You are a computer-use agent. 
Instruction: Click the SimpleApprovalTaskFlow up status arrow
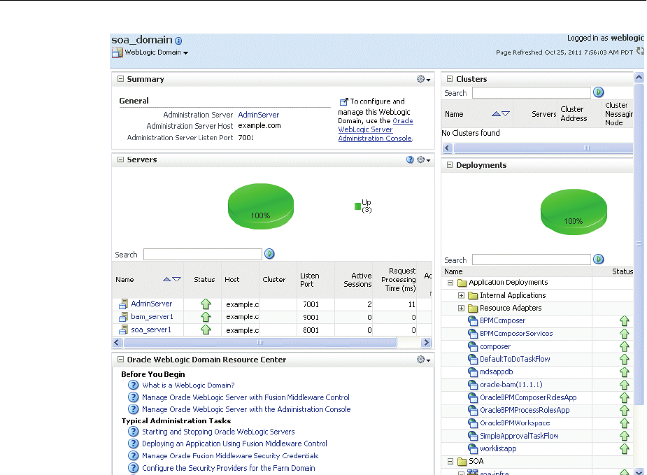pos(625,437)
